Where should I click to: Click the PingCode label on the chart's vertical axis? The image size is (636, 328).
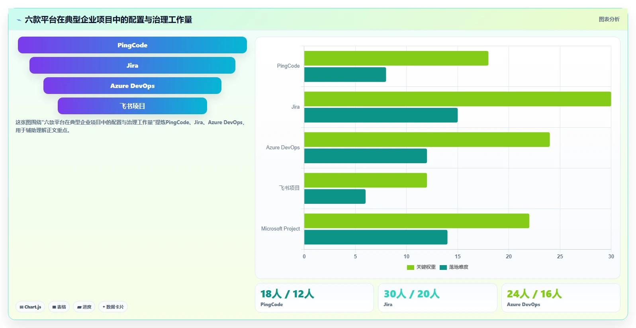(x=288, y=66)
